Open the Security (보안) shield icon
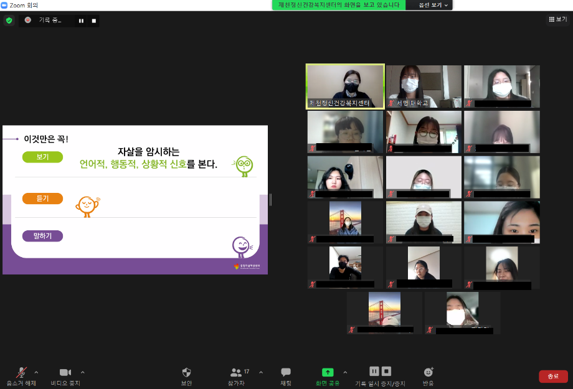The height and width of the screenshot is (389, 573). point(186,373)
